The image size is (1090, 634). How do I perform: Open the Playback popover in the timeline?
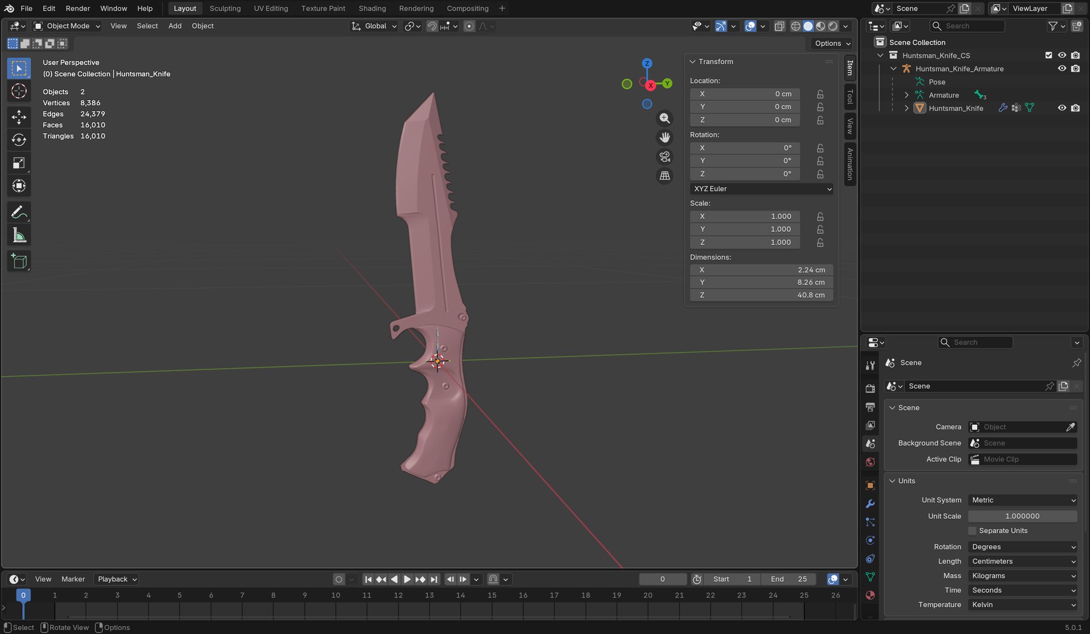pyautogui.click(x=116, y=579)
